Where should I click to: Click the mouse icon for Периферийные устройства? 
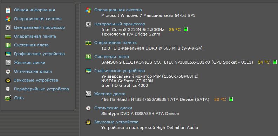[8, 89]
